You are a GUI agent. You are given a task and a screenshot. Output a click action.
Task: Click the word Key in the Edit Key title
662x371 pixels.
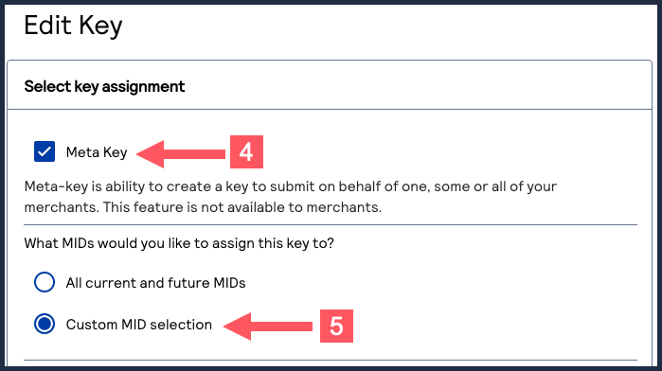coord(100,26)
